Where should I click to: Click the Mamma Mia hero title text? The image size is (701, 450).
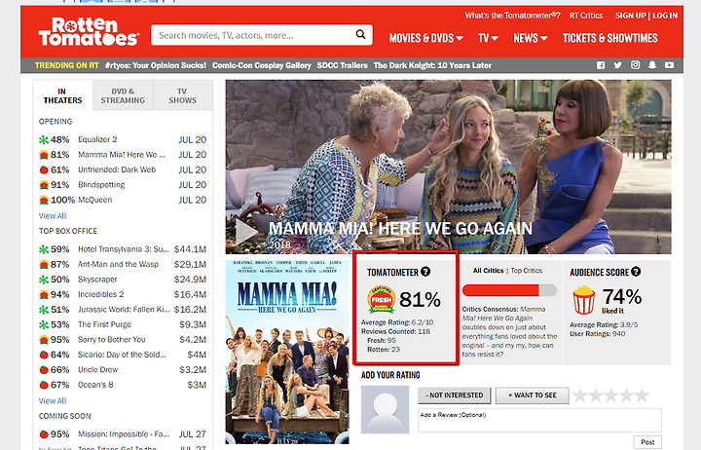pyautogui.click(x=400, y=229)
